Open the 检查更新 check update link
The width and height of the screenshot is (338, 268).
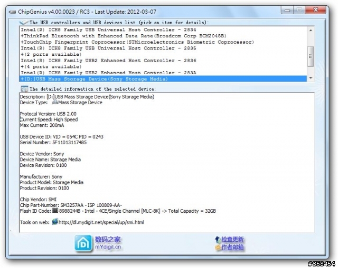pyautogui.click(x=232, y=239)
